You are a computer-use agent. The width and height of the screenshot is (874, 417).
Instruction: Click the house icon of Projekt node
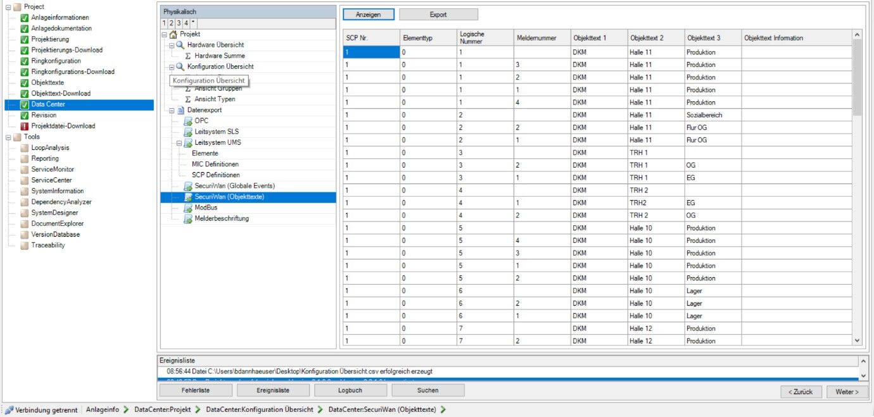tap(174, 34)
